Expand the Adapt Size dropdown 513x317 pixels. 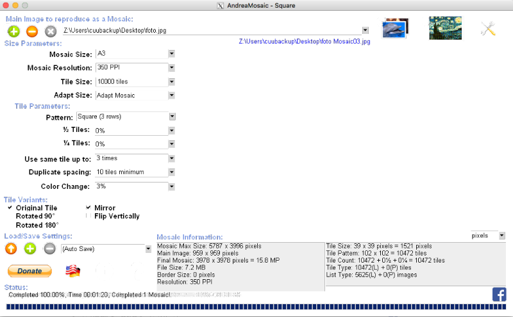pyautogui.click(x=171, y=95)
